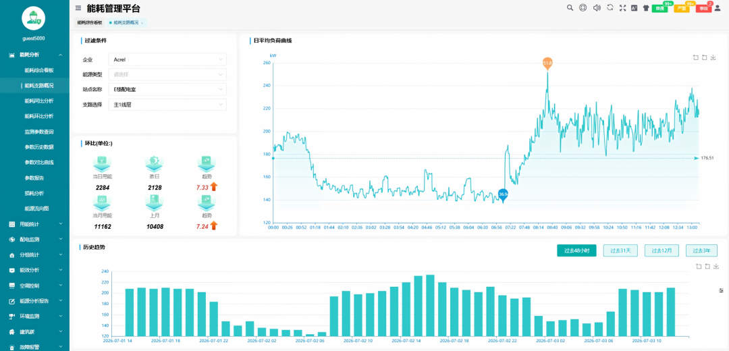The width and height of the screenshot is (729, 351).
Task: Click the 上月 value 10408
Action: (155, 226)
